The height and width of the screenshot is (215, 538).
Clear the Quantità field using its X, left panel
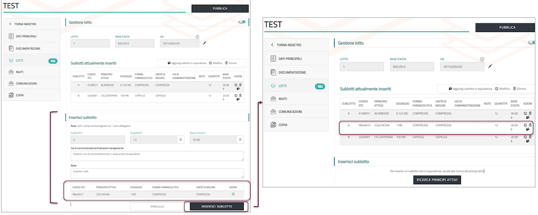pos(180,140)
